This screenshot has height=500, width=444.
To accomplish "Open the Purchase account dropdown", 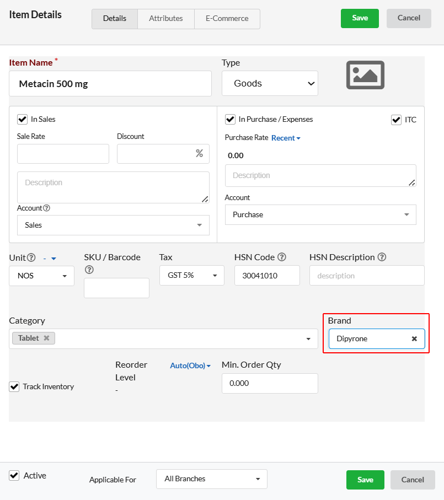I will pos(320,214).
